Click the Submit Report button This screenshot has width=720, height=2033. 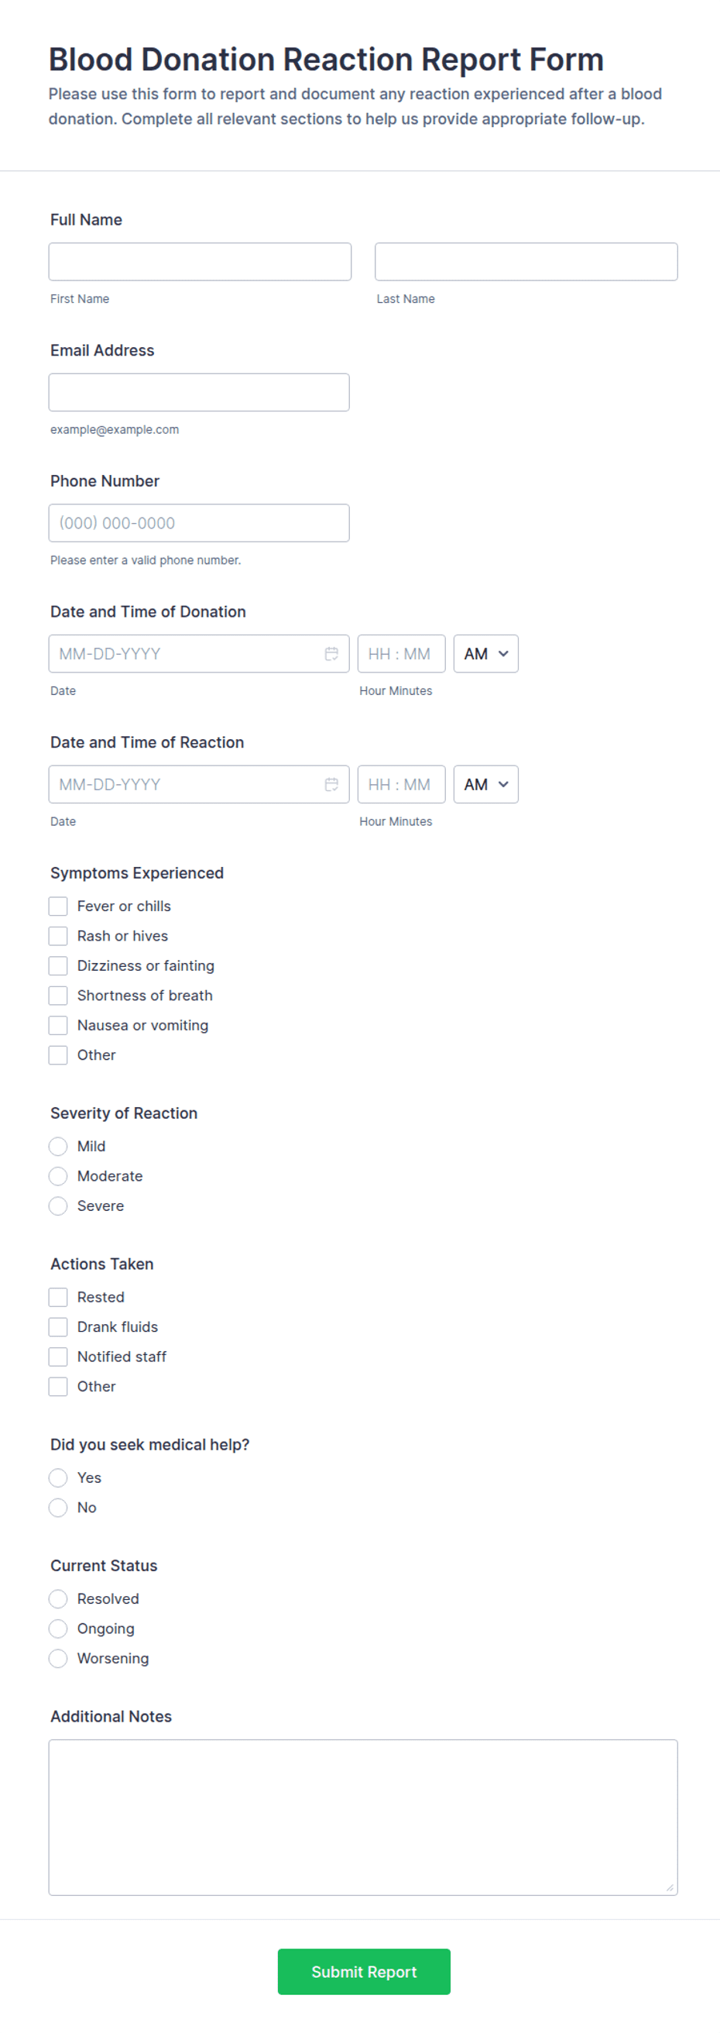tap(364, 1972)
